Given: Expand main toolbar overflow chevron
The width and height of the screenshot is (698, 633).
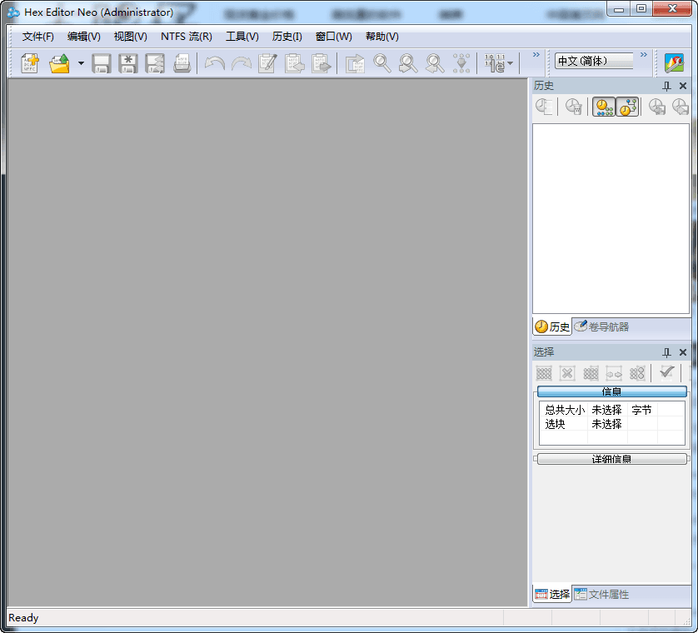Looking at the screenshot, I should click(536, 55).
